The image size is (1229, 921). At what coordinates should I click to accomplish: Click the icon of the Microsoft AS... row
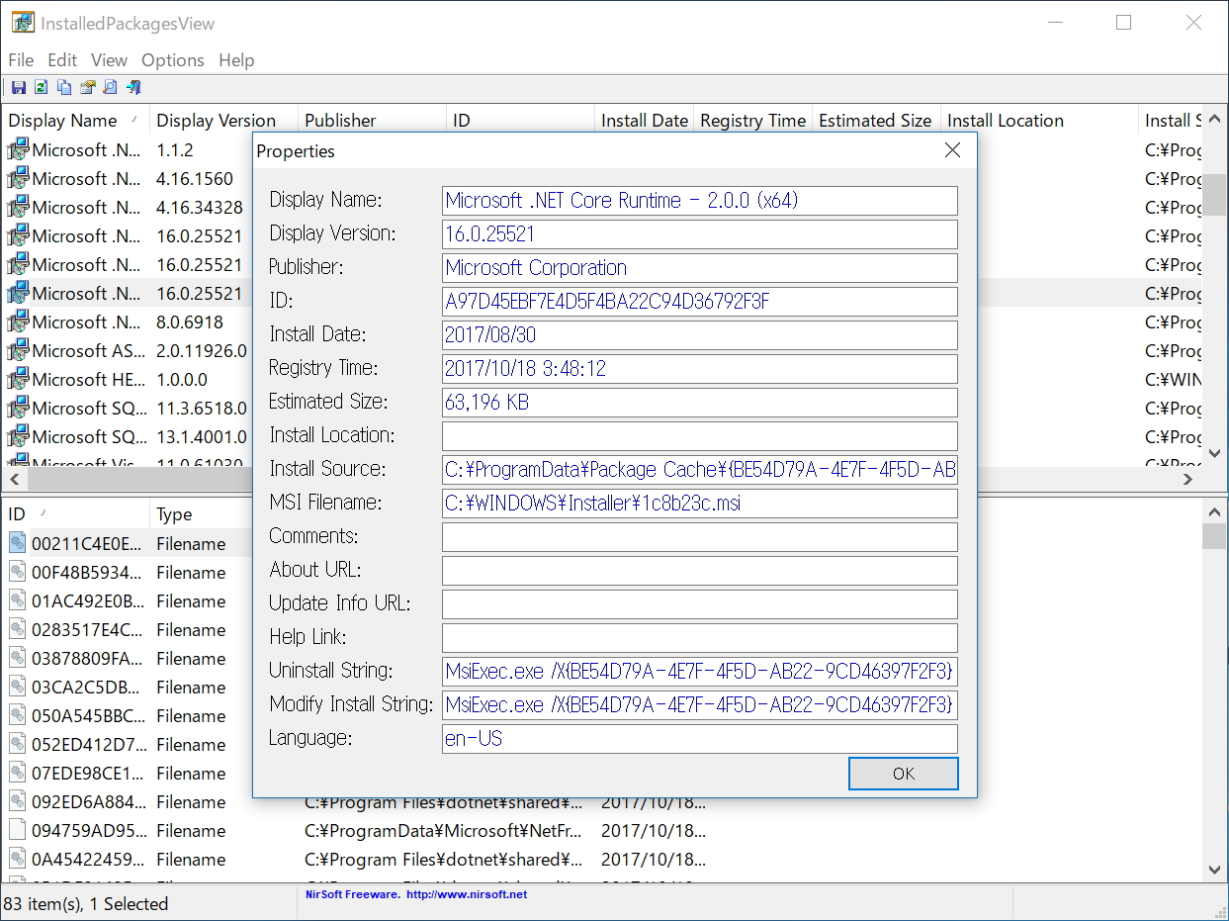pos(18,350)
